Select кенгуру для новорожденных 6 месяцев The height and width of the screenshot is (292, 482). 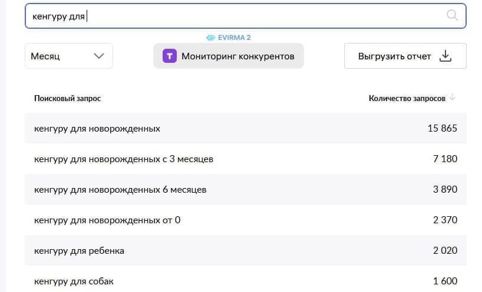pyautogui.click(x=120, y=190)
